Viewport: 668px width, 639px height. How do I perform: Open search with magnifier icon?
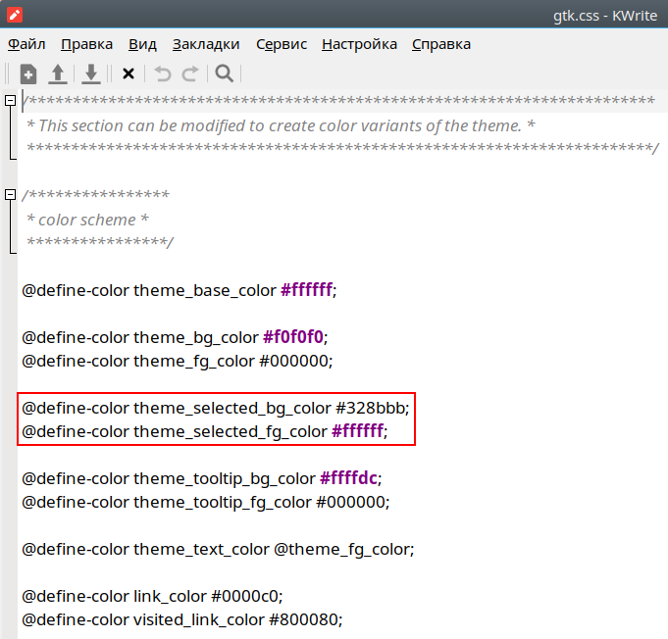pos(224,74)
